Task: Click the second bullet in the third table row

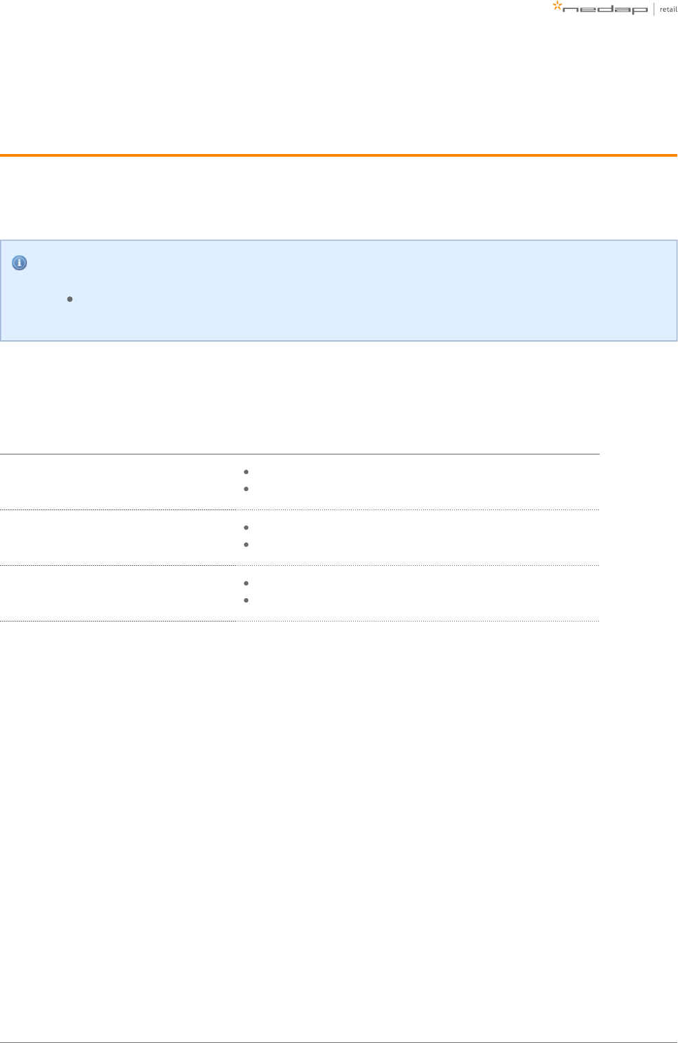Action: coord(246,600)
